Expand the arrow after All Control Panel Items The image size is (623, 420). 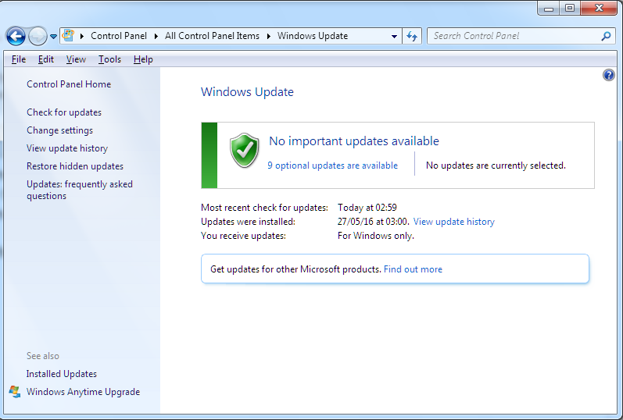click(269, 36)
